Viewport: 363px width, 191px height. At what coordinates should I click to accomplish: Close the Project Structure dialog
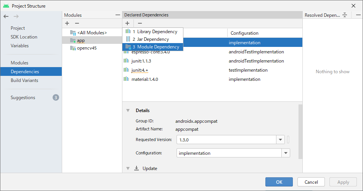pos(353,6)
